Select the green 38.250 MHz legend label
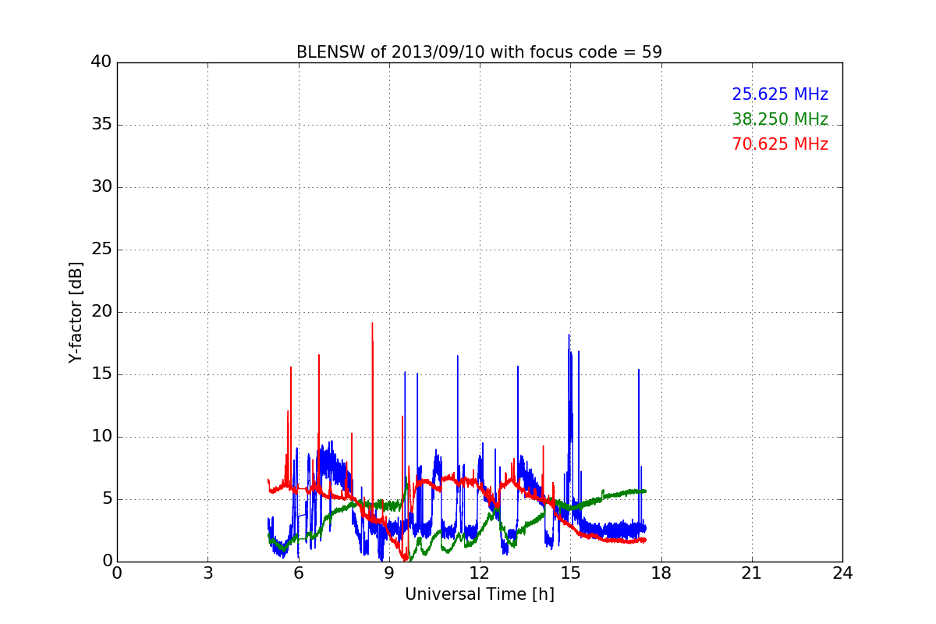 point(780,119)
